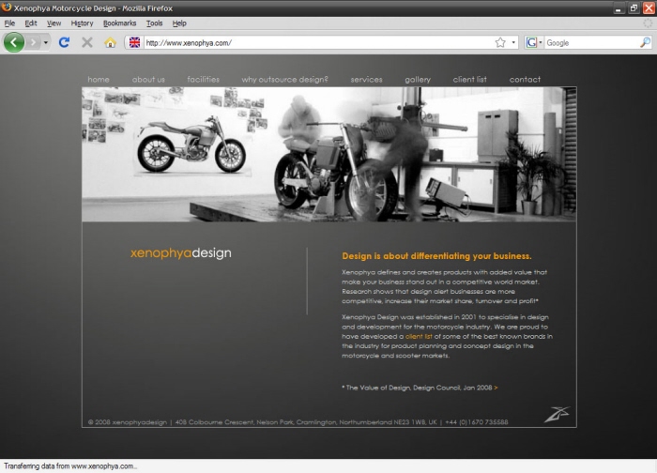Open the History menu
The height and width of the screenshot is (473, 657).
tap(82, 23)
